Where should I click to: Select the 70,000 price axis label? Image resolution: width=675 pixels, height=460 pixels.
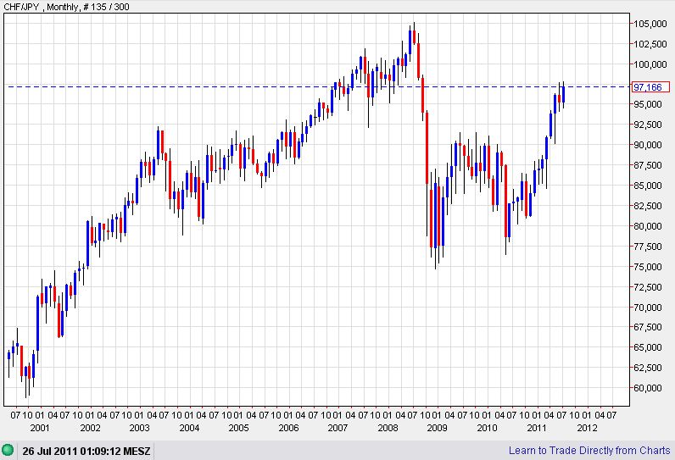(648, 307)
